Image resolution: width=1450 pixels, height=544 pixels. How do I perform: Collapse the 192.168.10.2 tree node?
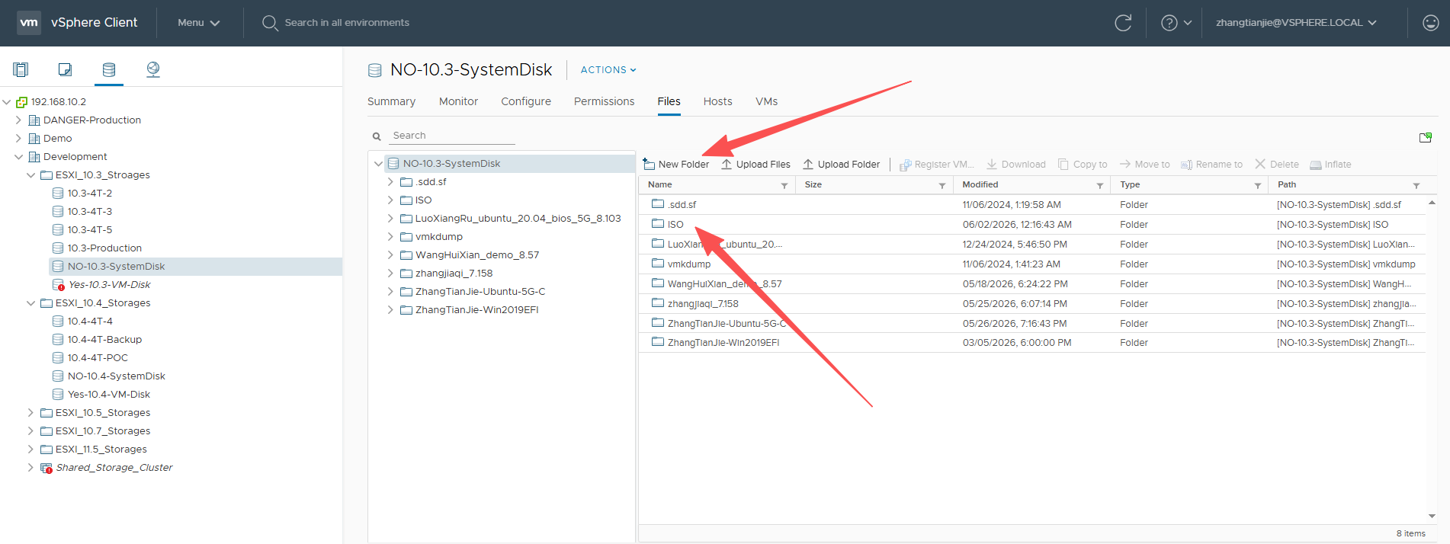click(x=6, y=102)
